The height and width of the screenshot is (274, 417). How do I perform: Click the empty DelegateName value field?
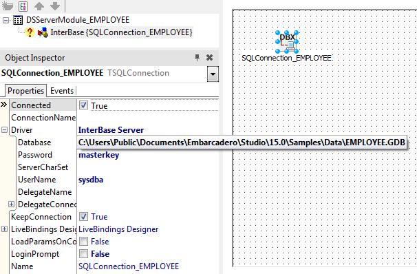coord(148,192)
